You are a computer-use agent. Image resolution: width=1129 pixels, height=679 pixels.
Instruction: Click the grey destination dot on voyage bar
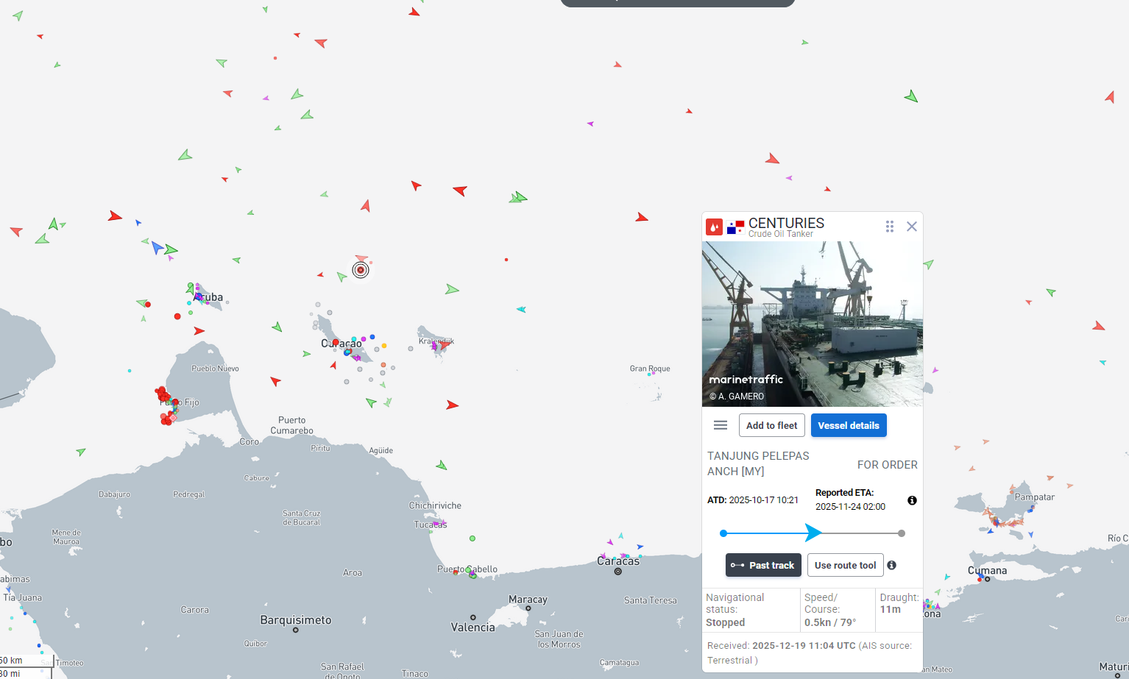902,533
